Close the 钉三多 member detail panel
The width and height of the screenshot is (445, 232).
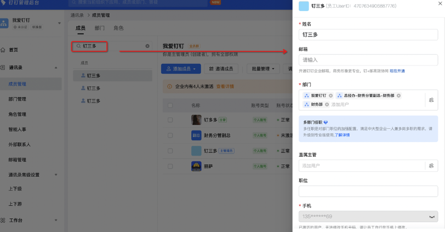tap(440, 3)
